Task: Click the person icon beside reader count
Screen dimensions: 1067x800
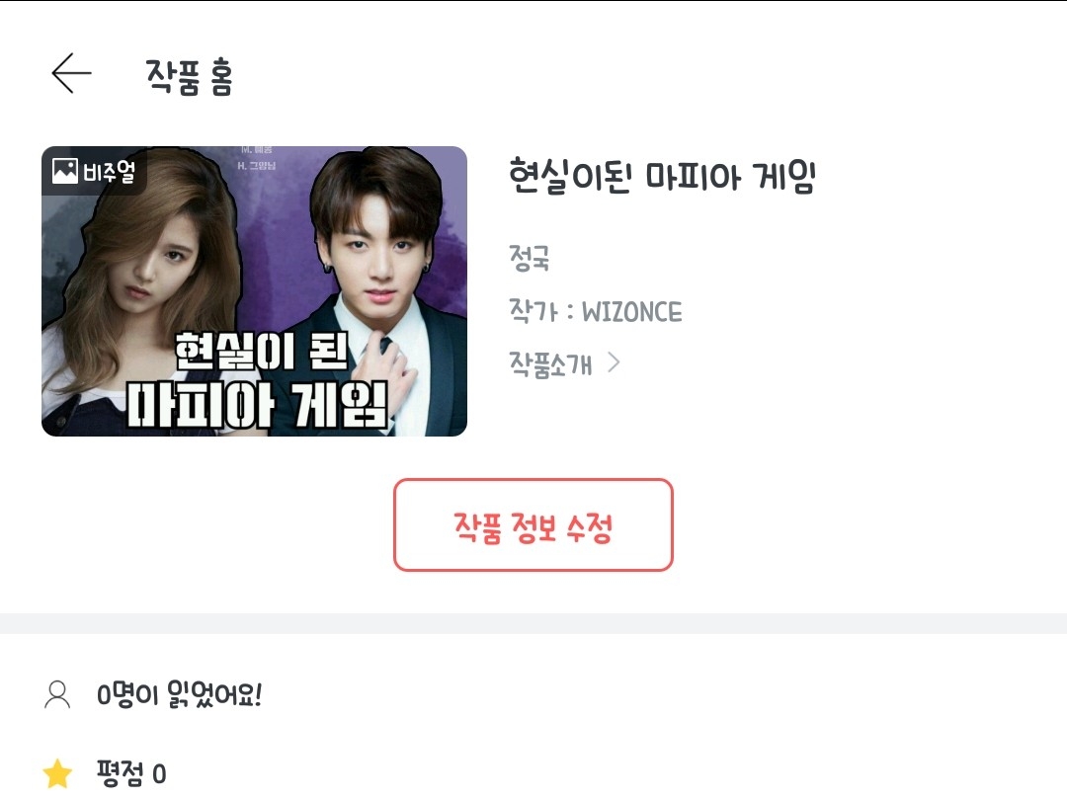Action: point(57,694)
